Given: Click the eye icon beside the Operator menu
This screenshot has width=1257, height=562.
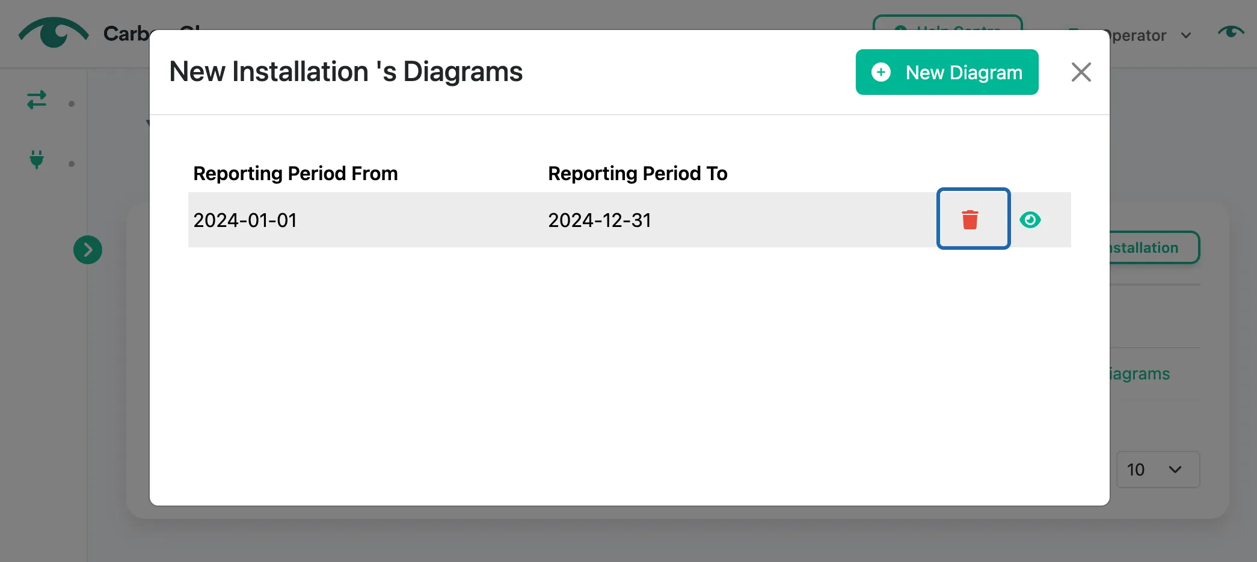Looking at the screenshot, I should click(1231, 32).
